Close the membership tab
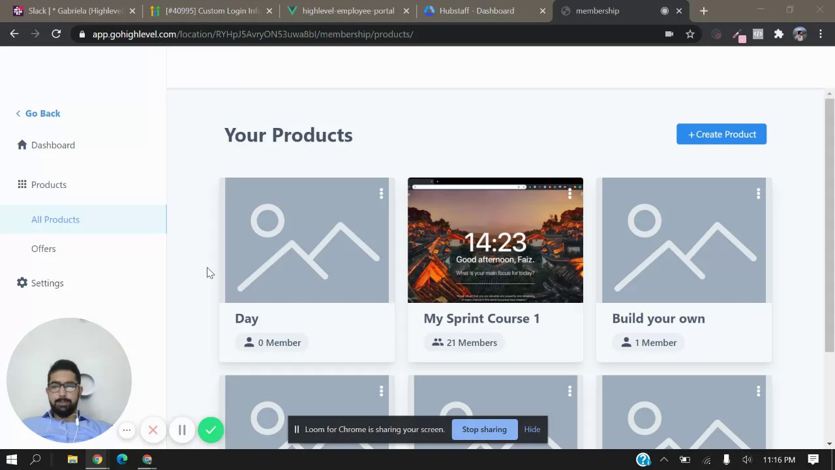This screenshot has width=835, height=470. pyautogui.click(x=678, y=11)
